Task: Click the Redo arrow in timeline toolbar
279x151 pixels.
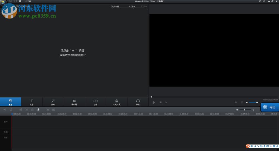Action: click(x=11, y=110)
